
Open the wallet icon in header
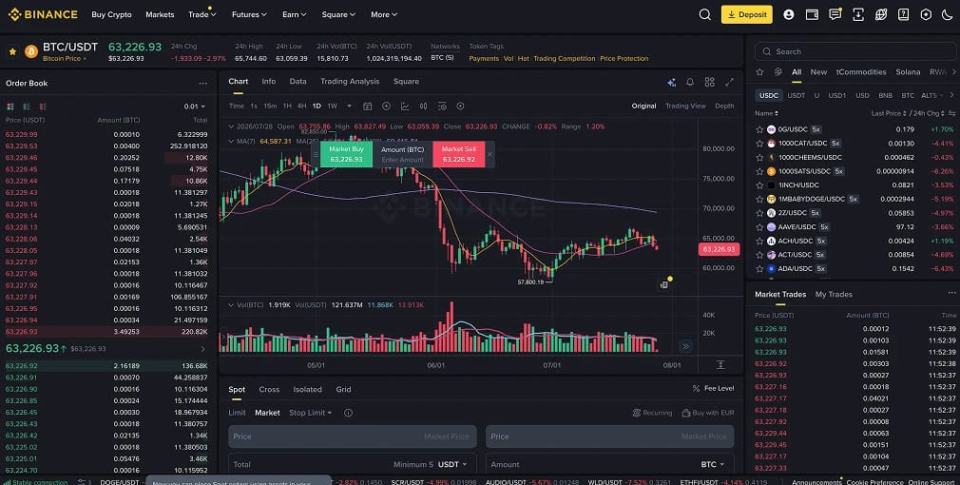pos(812,14)
